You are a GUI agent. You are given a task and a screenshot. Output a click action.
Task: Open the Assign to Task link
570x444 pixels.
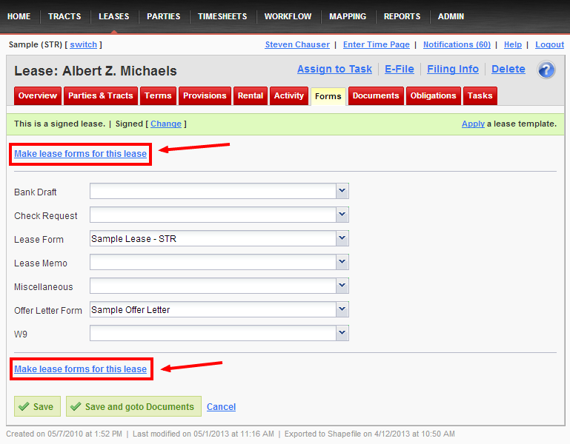334,69
